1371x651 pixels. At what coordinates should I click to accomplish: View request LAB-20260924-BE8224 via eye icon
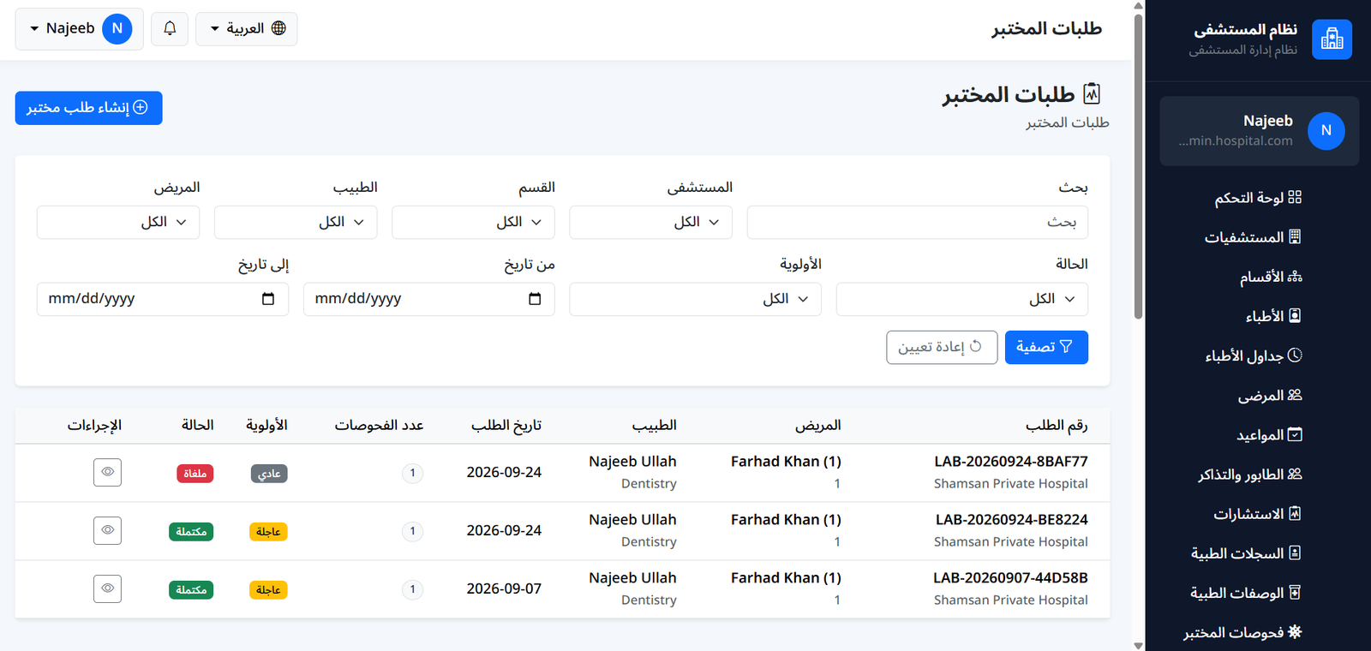pos(107,530)
